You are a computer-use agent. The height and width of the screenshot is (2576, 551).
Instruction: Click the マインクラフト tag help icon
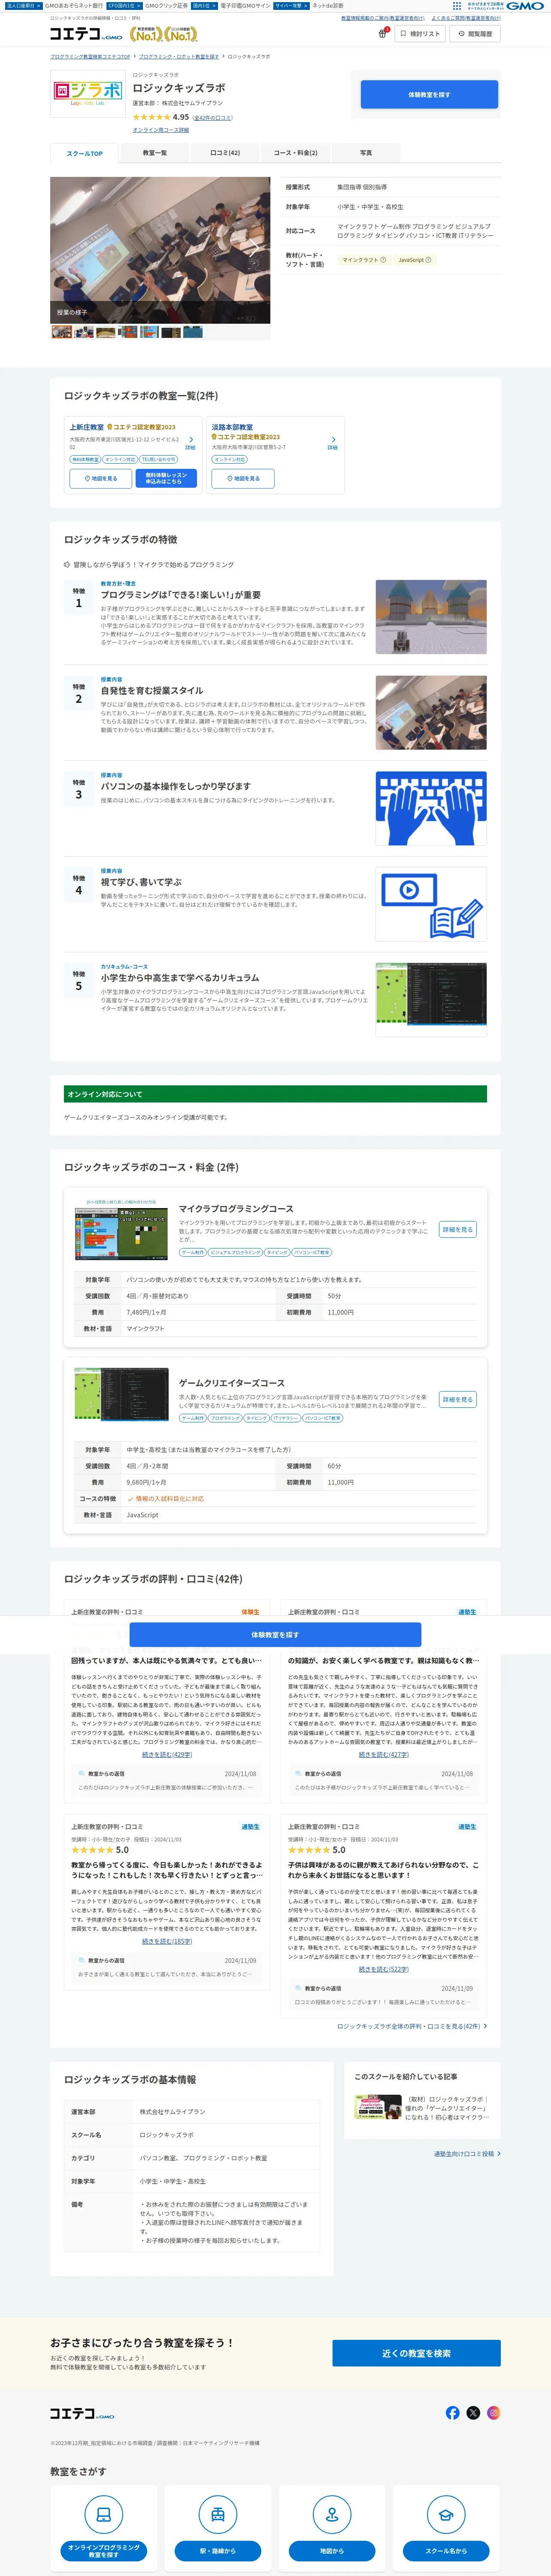click(x=384, y=260)
